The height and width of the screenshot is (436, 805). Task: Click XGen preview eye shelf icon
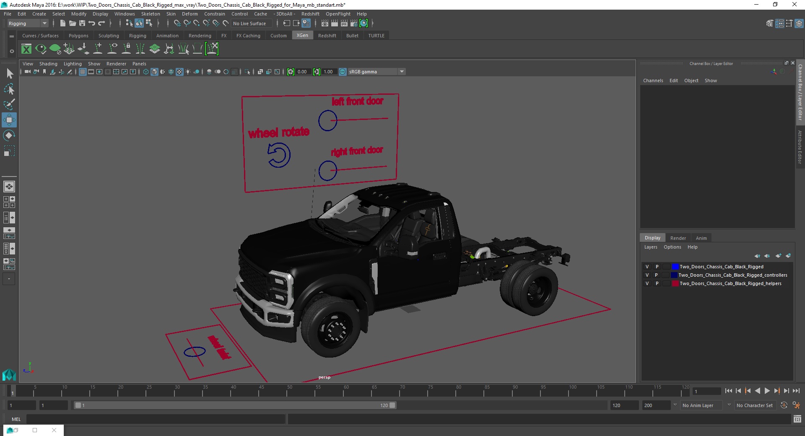tap(41, 49)
